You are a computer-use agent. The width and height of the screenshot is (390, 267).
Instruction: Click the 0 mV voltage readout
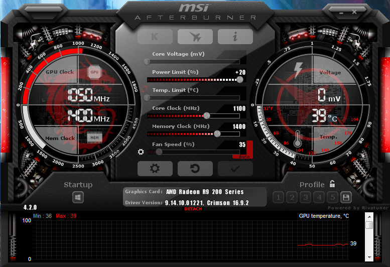[329, 95]
